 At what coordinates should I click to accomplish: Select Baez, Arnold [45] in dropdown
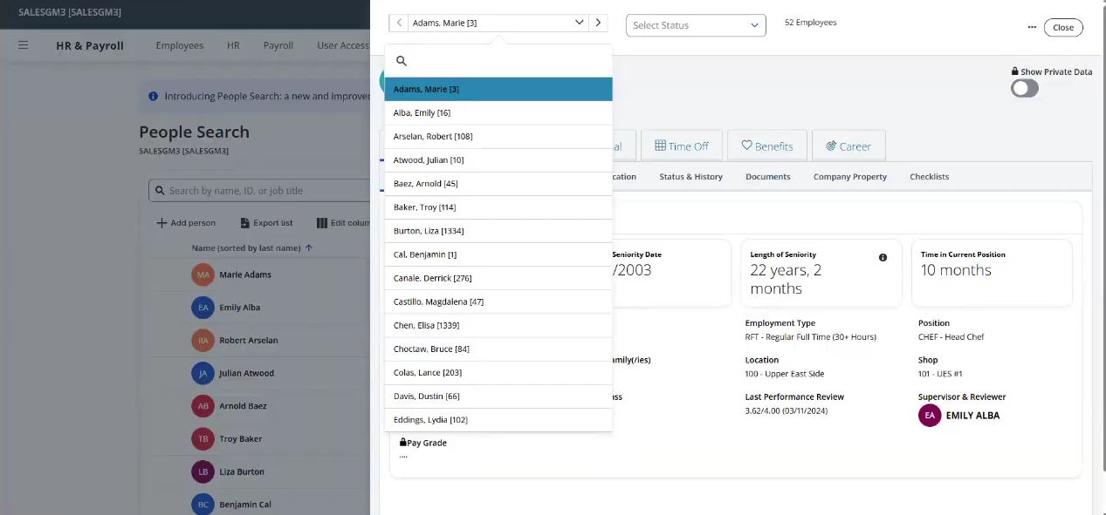[x=498, y=183]
